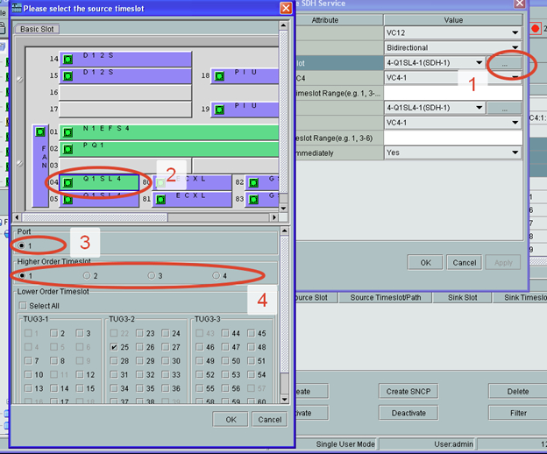This screenshot has height=454, width=547.
Task: Uncheck lower order timeslot 25
Action: pos(114,347)
